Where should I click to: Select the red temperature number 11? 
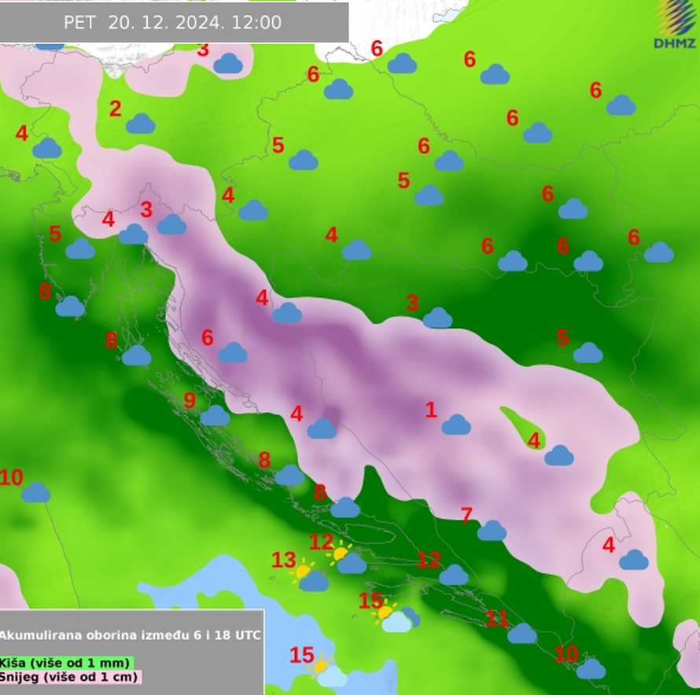[x=496, y=619]
